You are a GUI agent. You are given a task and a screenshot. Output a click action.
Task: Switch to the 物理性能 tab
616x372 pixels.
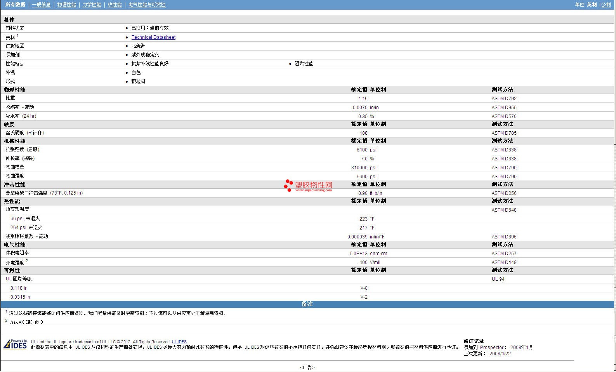66,5
